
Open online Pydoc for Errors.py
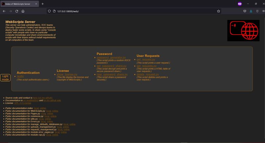(x=50, y=122)
